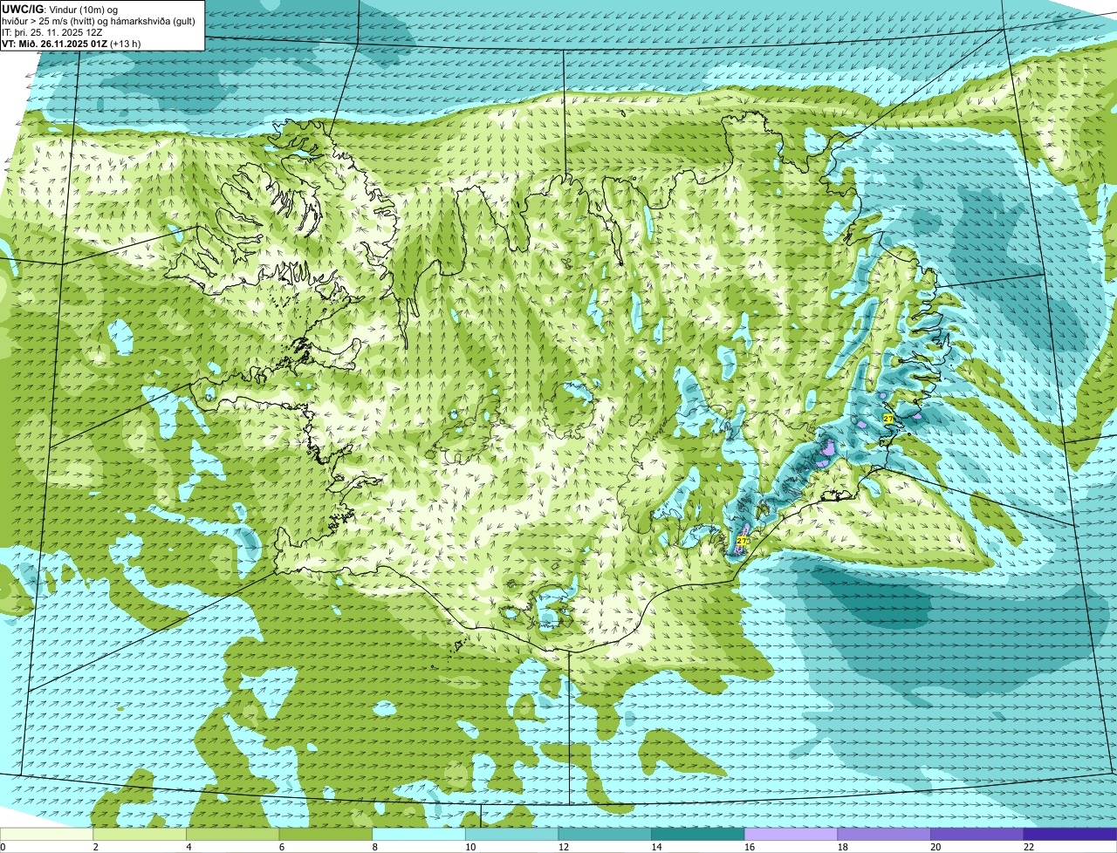The width and height of the screenshot is (1117, 853).
Task: Pick the 20–22 m/s violet legend swatch
Action: point(977,834)
